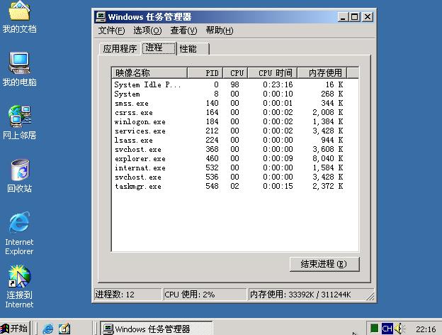Maximize the Task Manager window
Image resolution: width=442 pixels, height=335 pixels.
pos(354,17)
